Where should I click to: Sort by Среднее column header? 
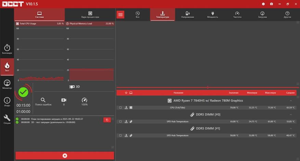(290, 93)
